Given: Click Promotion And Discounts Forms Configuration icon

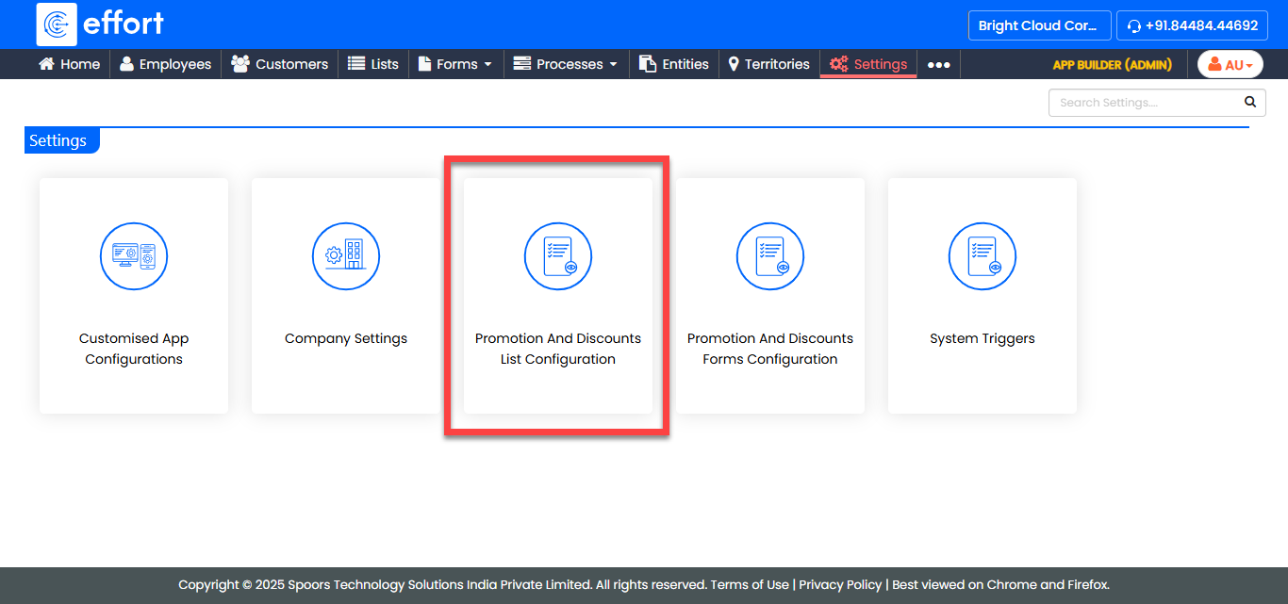Looking at the screenshot, I should (x=770, y=255).
